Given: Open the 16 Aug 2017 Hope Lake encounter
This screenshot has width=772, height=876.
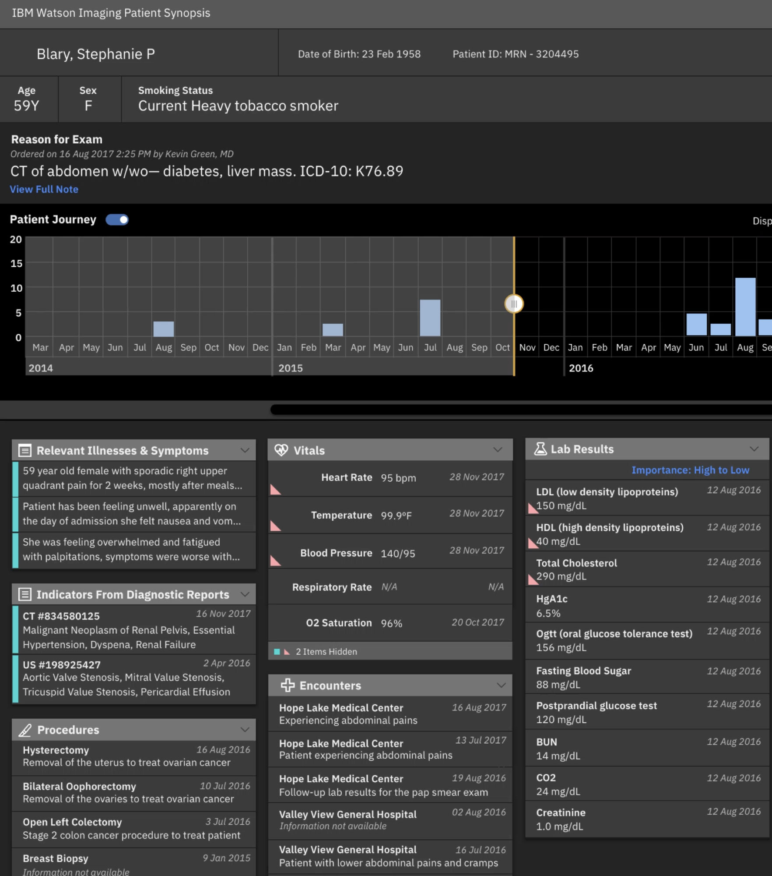Looking at the screenshot, I should point(390,714).
